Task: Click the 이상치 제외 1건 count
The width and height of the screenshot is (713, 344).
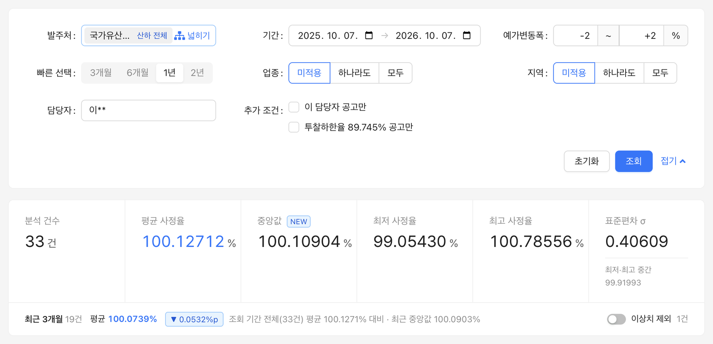Action: click(682, 319)
